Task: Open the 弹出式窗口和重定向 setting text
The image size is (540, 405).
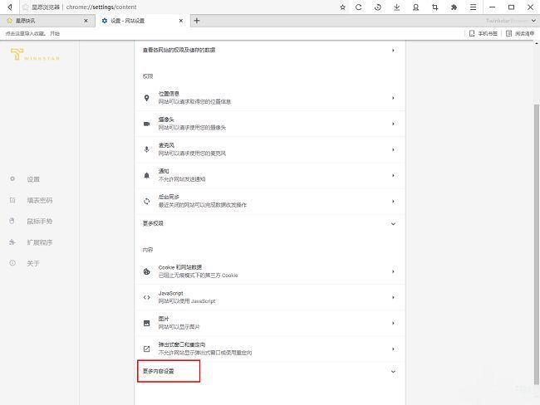Action: [x=182, y=344]
